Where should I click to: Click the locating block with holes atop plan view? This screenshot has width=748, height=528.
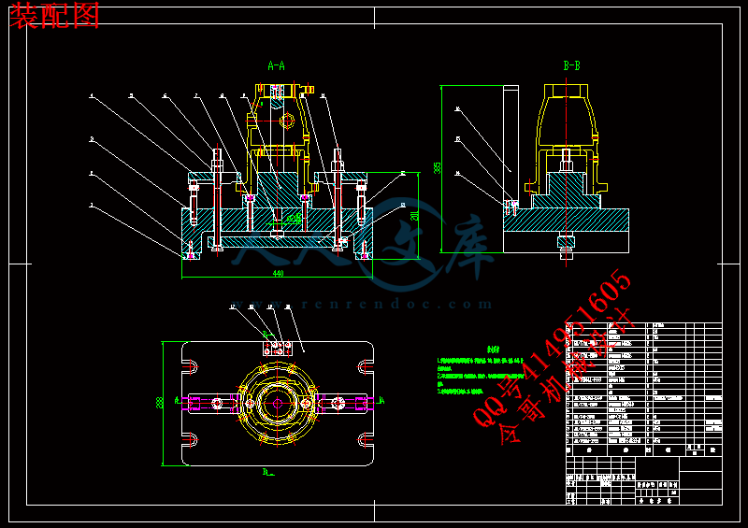pyautogui.click(x=277, y=349)
